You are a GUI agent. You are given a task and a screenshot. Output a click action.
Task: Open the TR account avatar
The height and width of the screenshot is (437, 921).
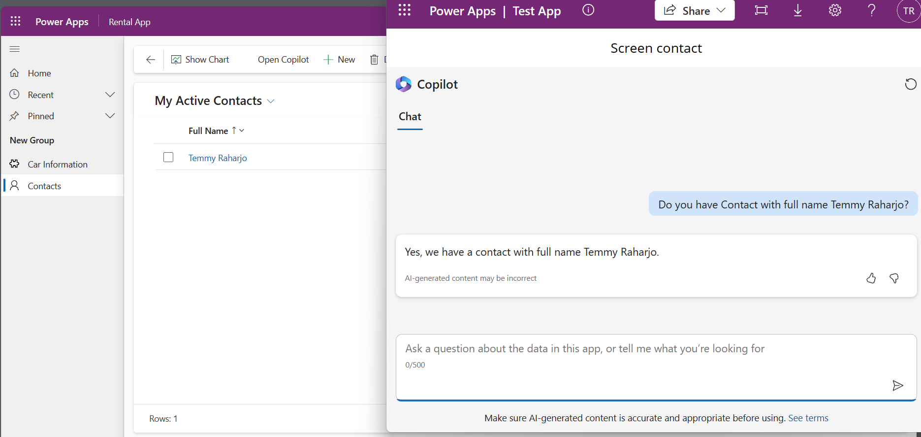[x=909, y=11]
